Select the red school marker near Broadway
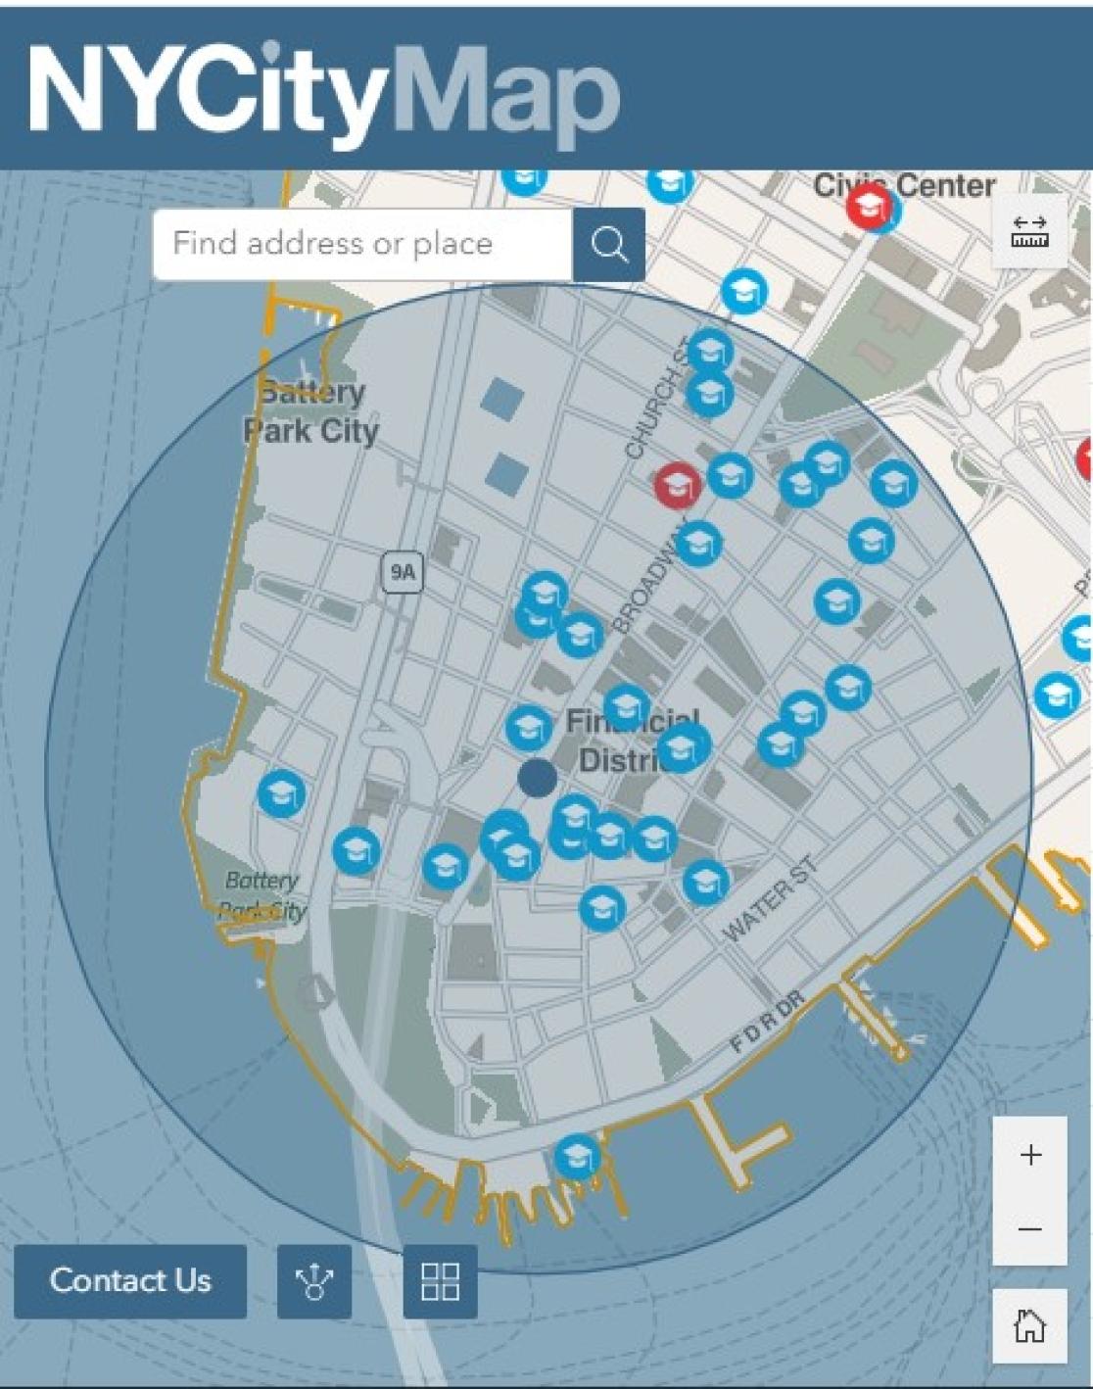Image resolution: width=1093 pixels, height=1389 pixels. point(676,484)
